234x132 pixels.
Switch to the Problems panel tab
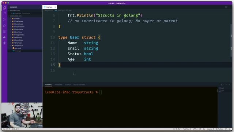tap(58, 85)
